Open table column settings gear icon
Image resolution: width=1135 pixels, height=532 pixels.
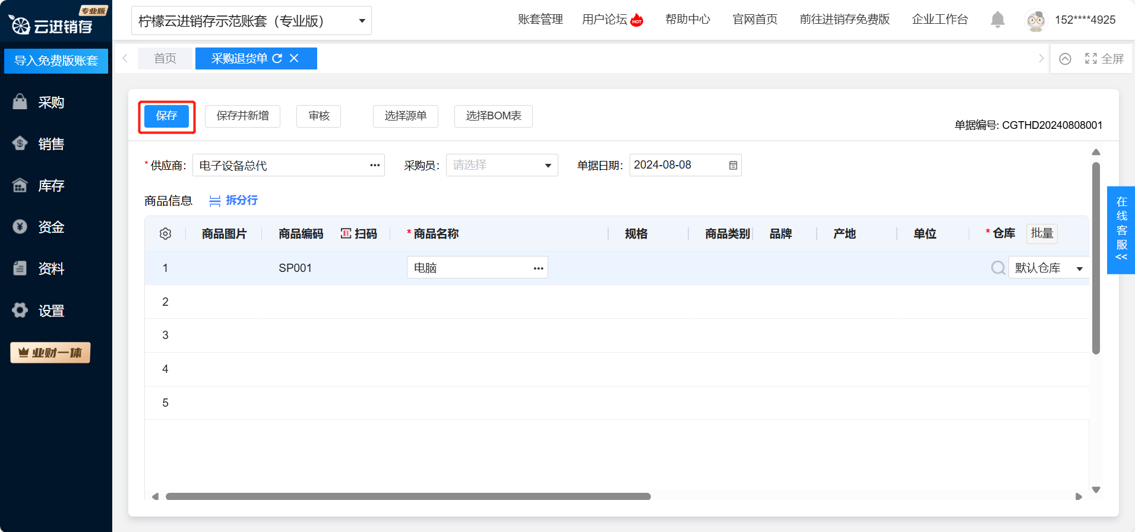point(166,234)
